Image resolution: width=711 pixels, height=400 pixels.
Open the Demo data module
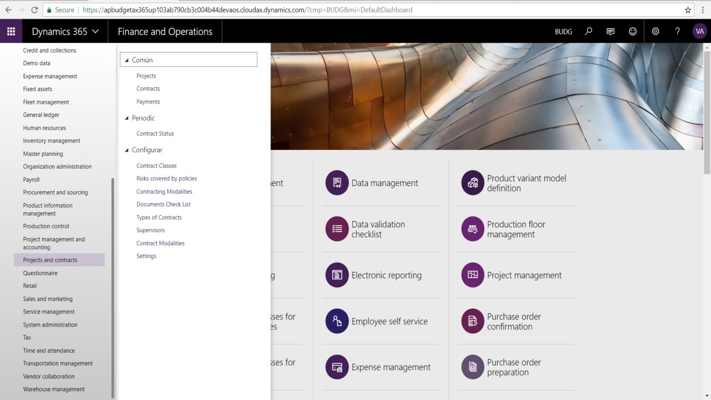point(37,63)
